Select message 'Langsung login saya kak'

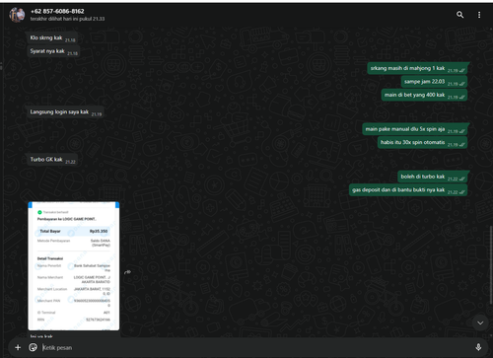pos(66,112)
